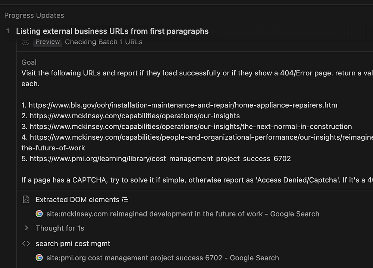Image resolution: width=373 pixels, height=268 pixels.
Task: Click the 'Thought for 1s' label
Action: click(x=60, y=228)
